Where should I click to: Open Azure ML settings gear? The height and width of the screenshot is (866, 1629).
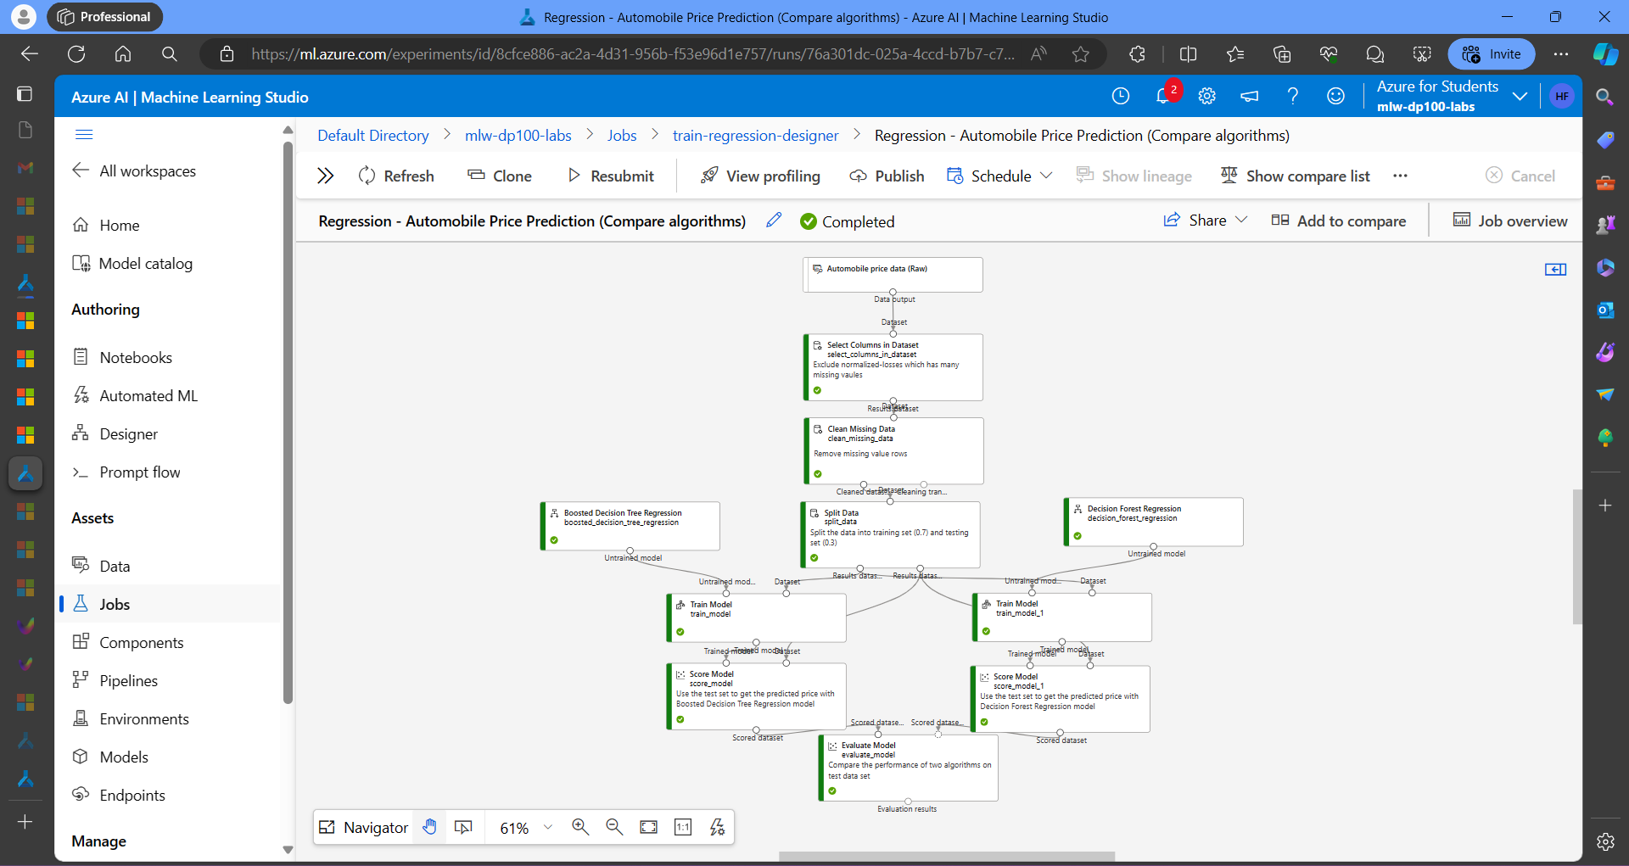[x=1206, y=97]
